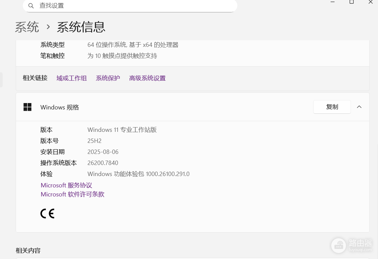Click the Windows 规格 section header
The image size is (378, 259).
click(x=193, y=107)
